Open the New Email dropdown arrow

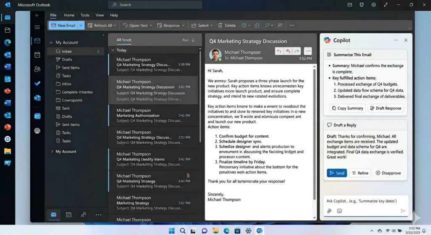81,25
